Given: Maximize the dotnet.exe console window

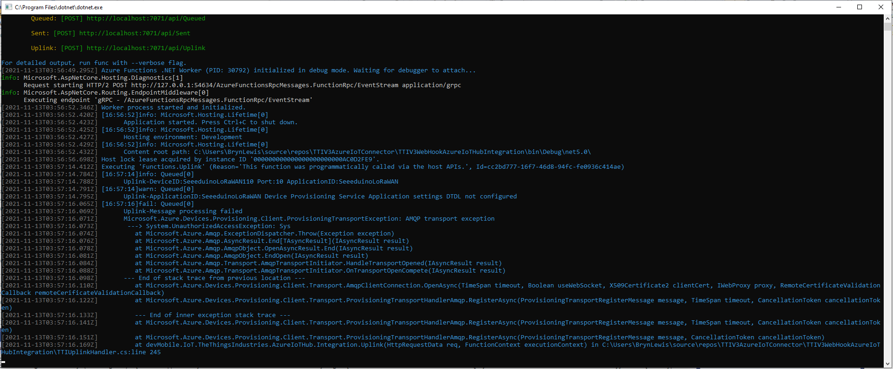Looking at the screenshot, I should pos(860,7).
